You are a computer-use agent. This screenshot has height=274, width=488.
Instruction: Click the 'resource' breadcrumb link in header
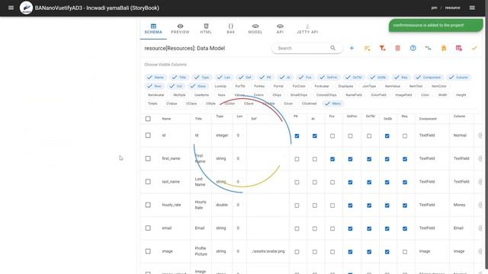click(452, 8)
